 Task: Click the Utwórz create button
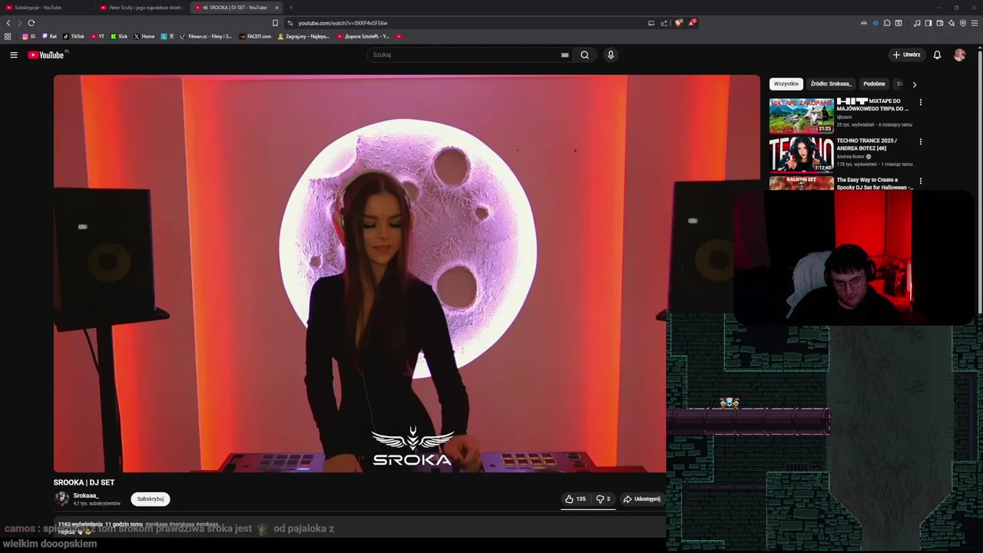pos(906,55)
